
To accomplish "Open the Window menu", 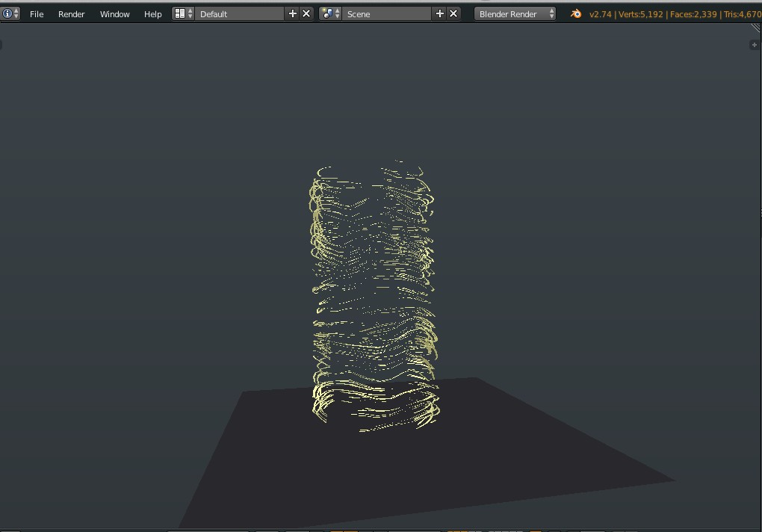I will (114, 13).
